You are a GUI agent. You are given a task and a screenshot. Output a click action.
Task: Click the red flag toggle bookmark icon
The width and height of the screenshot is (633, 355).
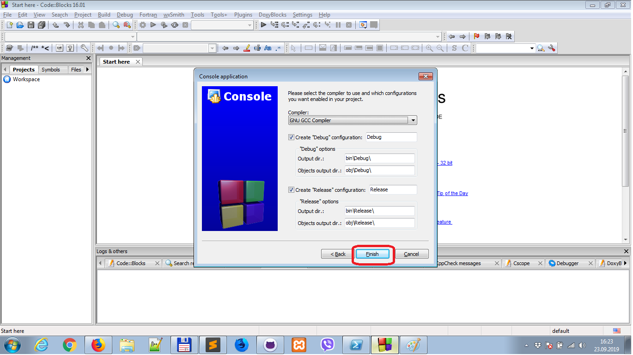tap(476, 36)
